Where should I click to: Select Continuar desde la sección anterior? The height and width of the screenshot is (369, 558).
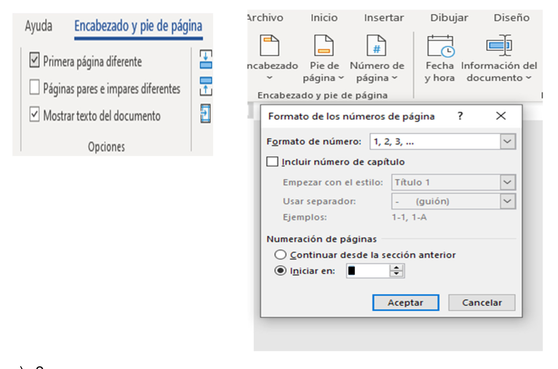pos(281,255)
